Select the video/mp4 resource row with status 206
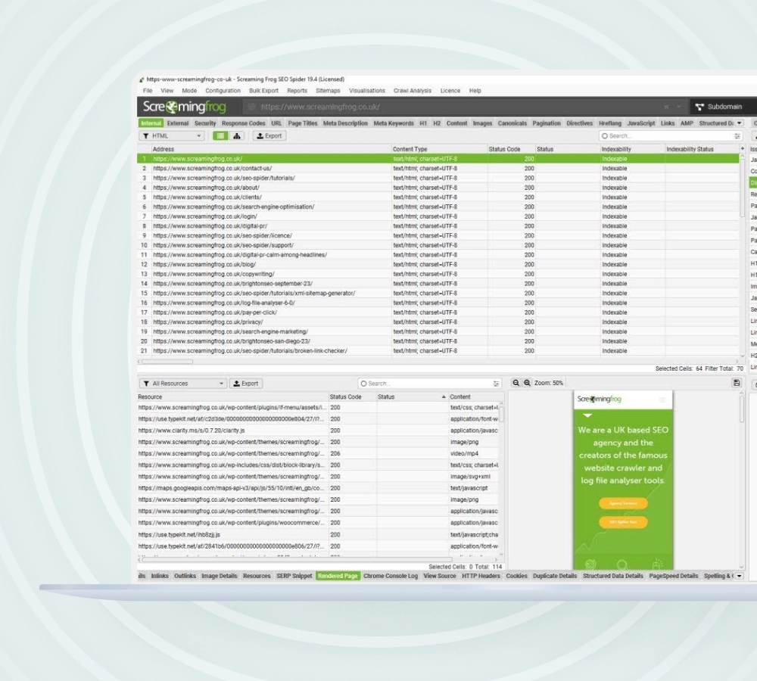Viewport: 757px width, 681px height. click(x=319, y=454)
